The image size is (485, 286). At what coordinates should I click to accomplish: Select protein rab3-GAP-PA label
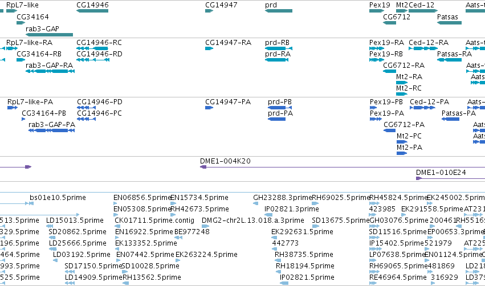pyautogui.click(x=52, y=125)
